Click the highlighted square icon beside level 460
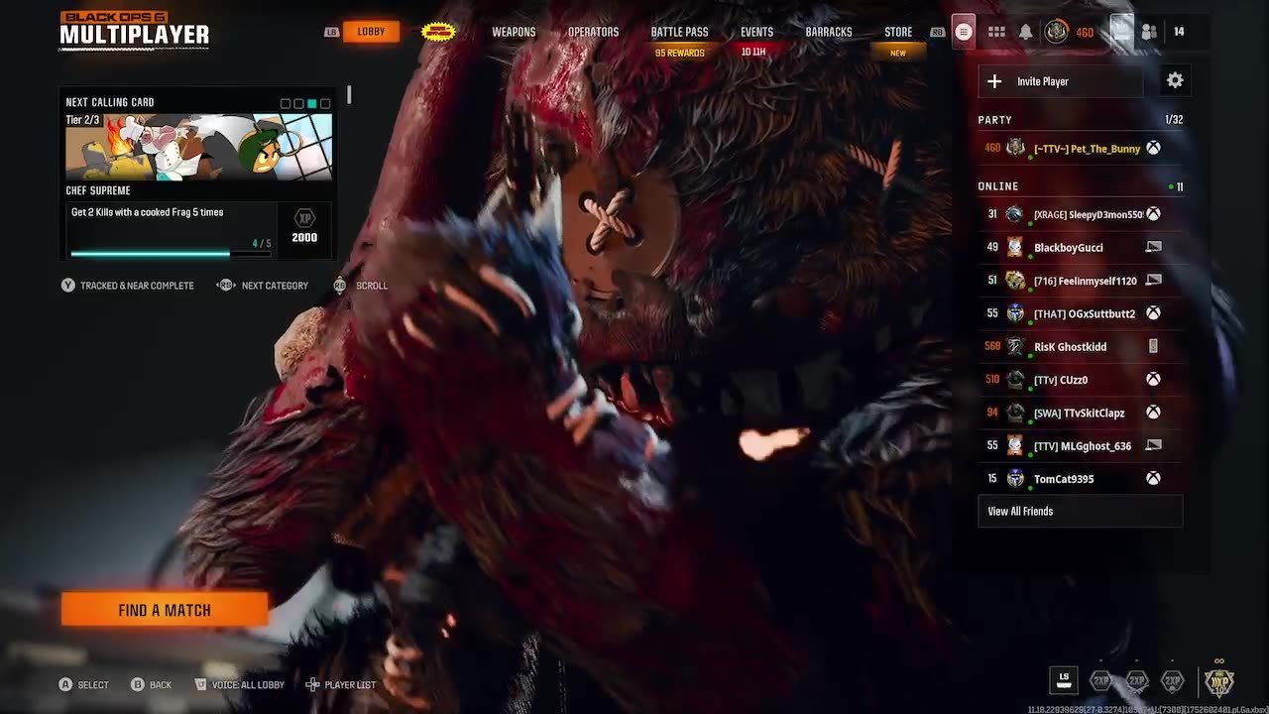This screenshot has height=714, width=1269. pos(1120,31)
